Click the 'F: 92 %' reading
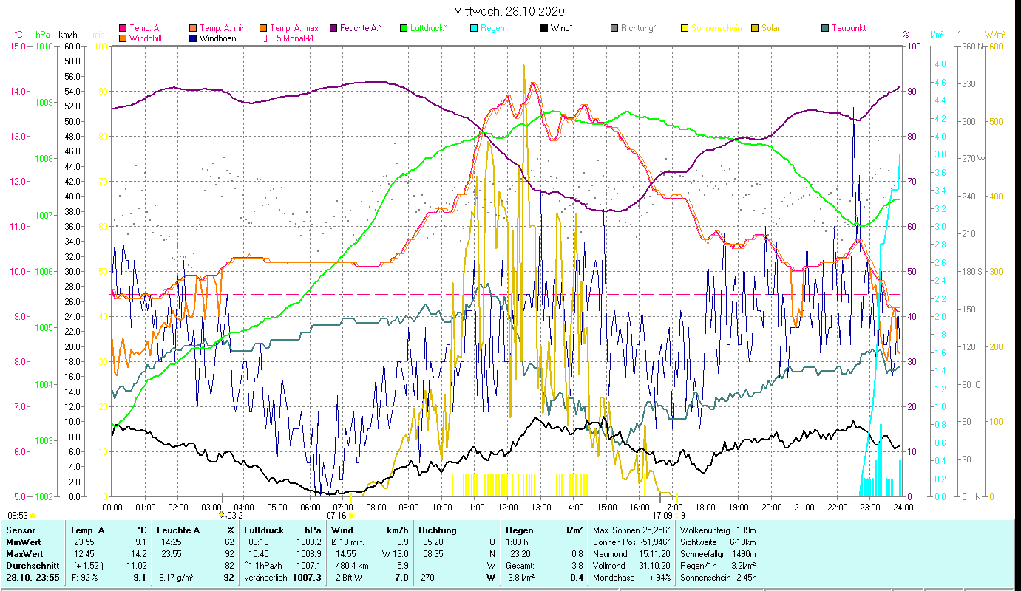 [x=87, y=578]
